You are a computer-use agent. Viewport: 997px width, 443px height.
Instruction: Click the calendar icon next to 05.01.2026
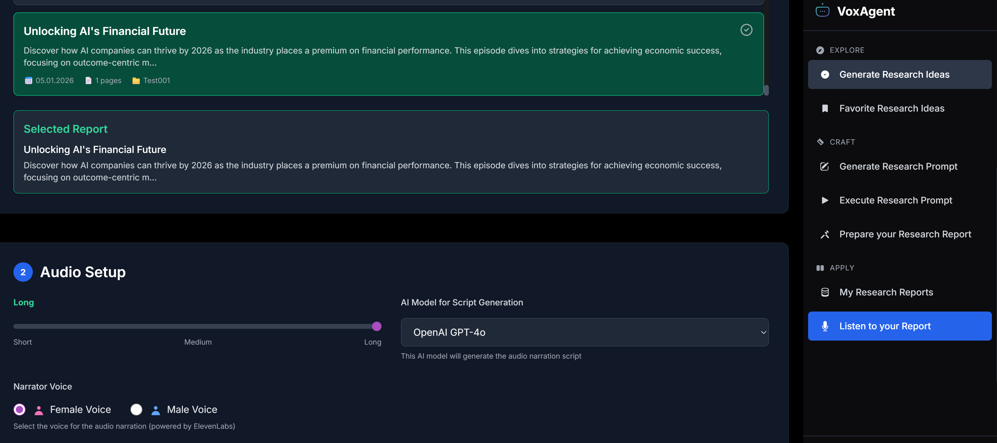(28, 81)
